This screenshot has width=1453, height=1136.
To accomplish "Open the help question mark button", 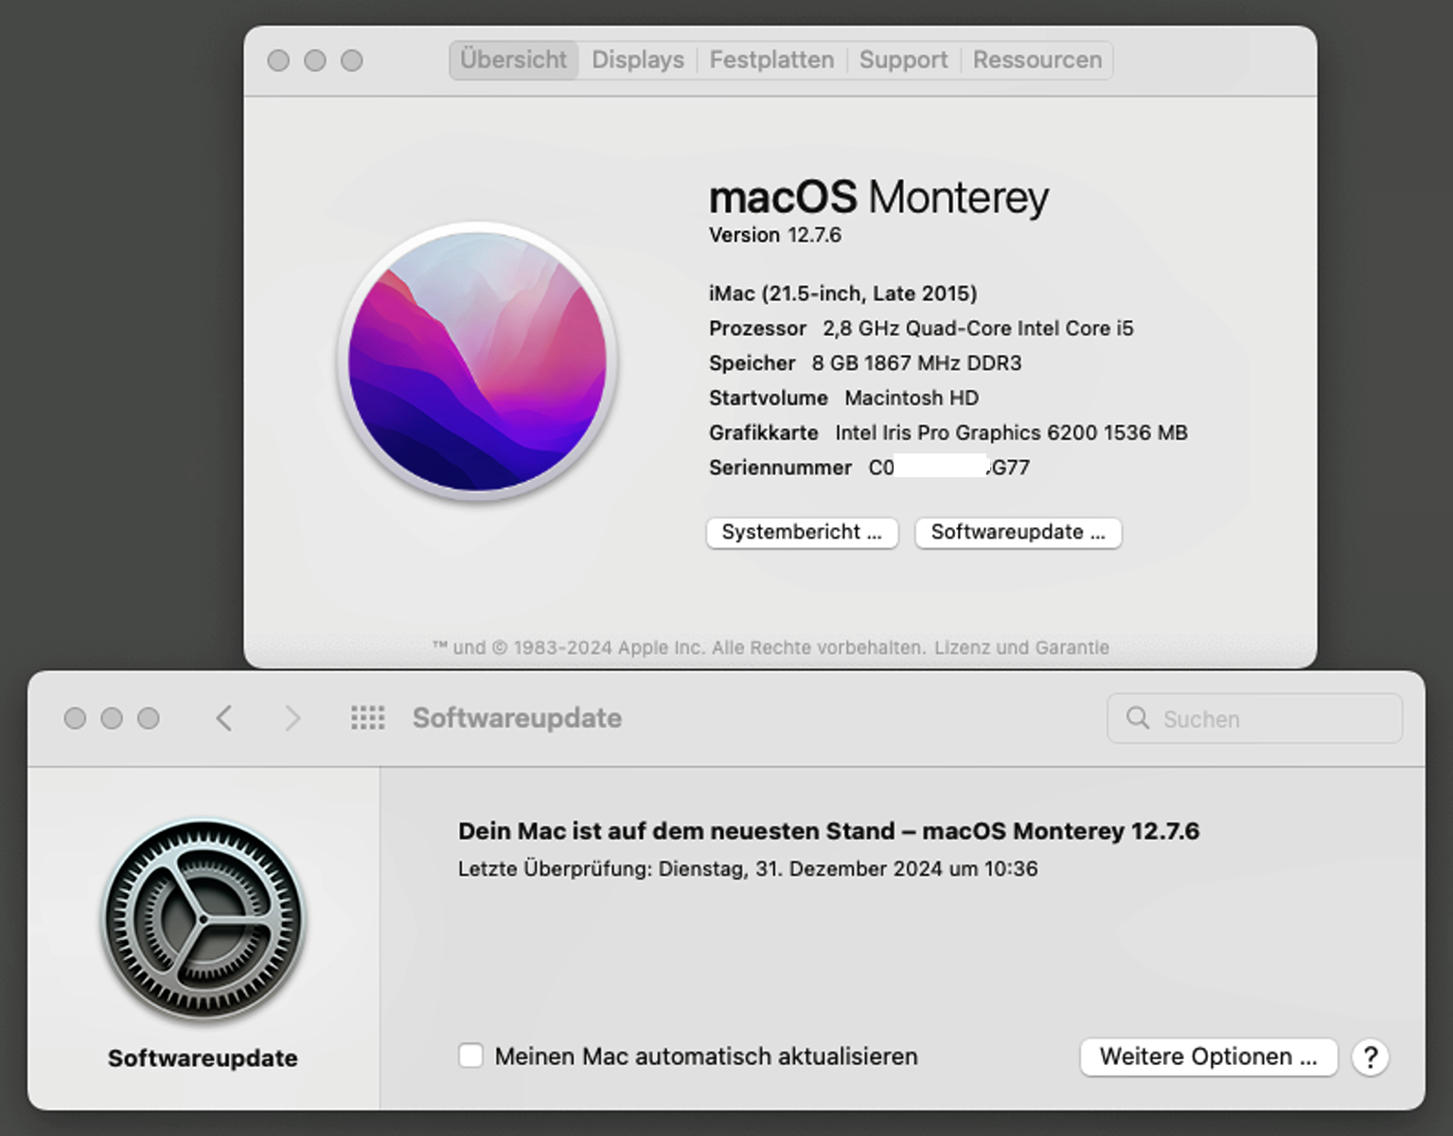I will tap(1370, 1056).
